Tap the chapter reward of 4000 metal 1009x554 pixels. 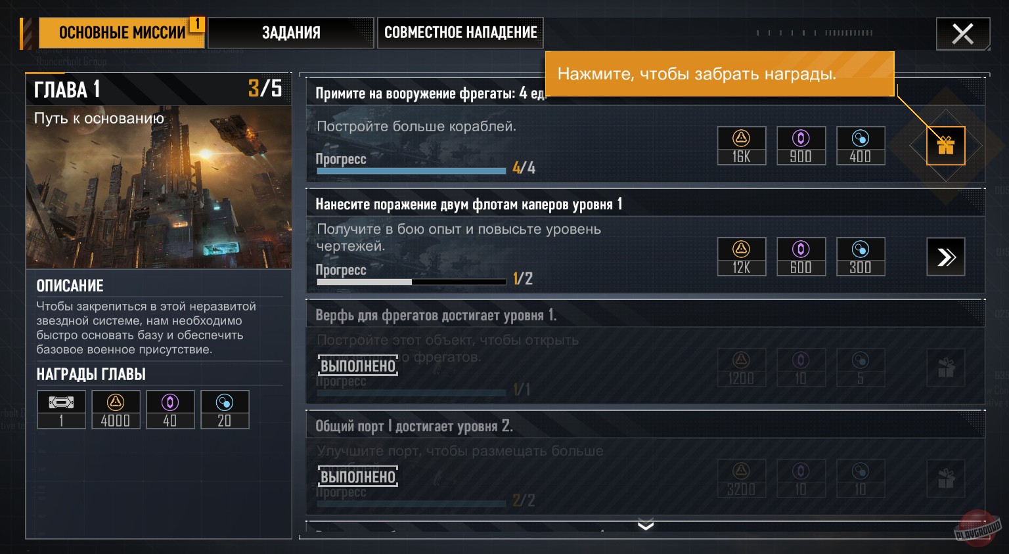[116, 410]
